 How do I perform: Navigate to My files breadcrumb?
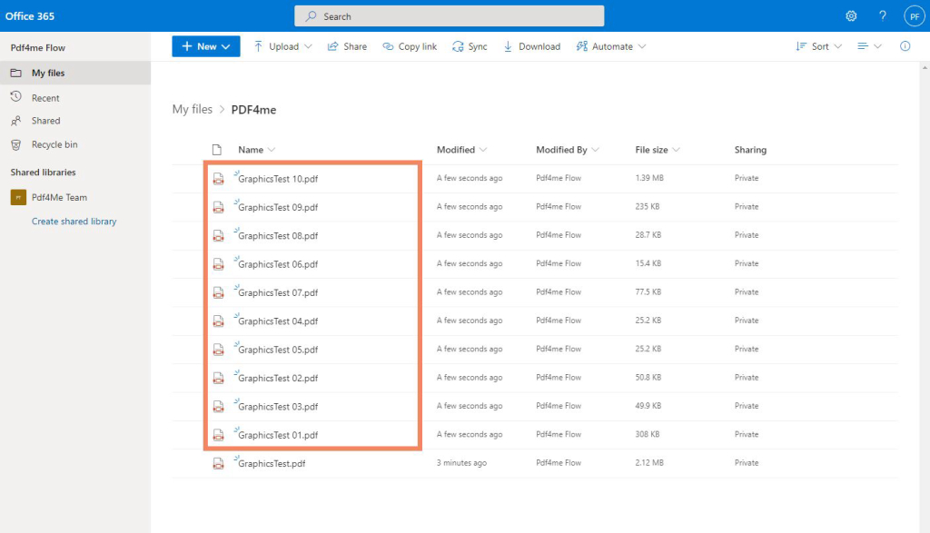[x=193, y=110]
